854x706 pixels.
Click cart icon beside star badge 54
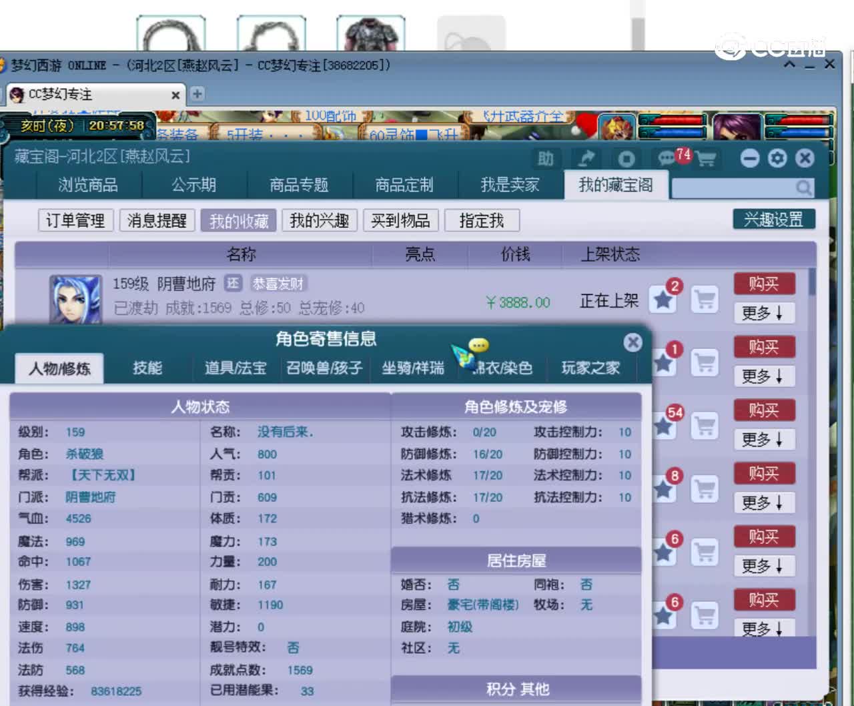coord(705,425)
